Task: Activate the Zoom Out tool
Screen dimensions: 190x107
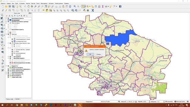Action: [x=39, y=7]
